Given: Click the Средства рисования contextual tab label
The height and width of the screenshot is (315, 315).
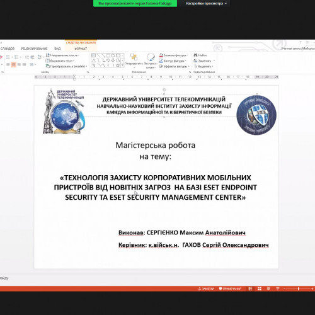Looking at the screenshot, I should (81, 43).
